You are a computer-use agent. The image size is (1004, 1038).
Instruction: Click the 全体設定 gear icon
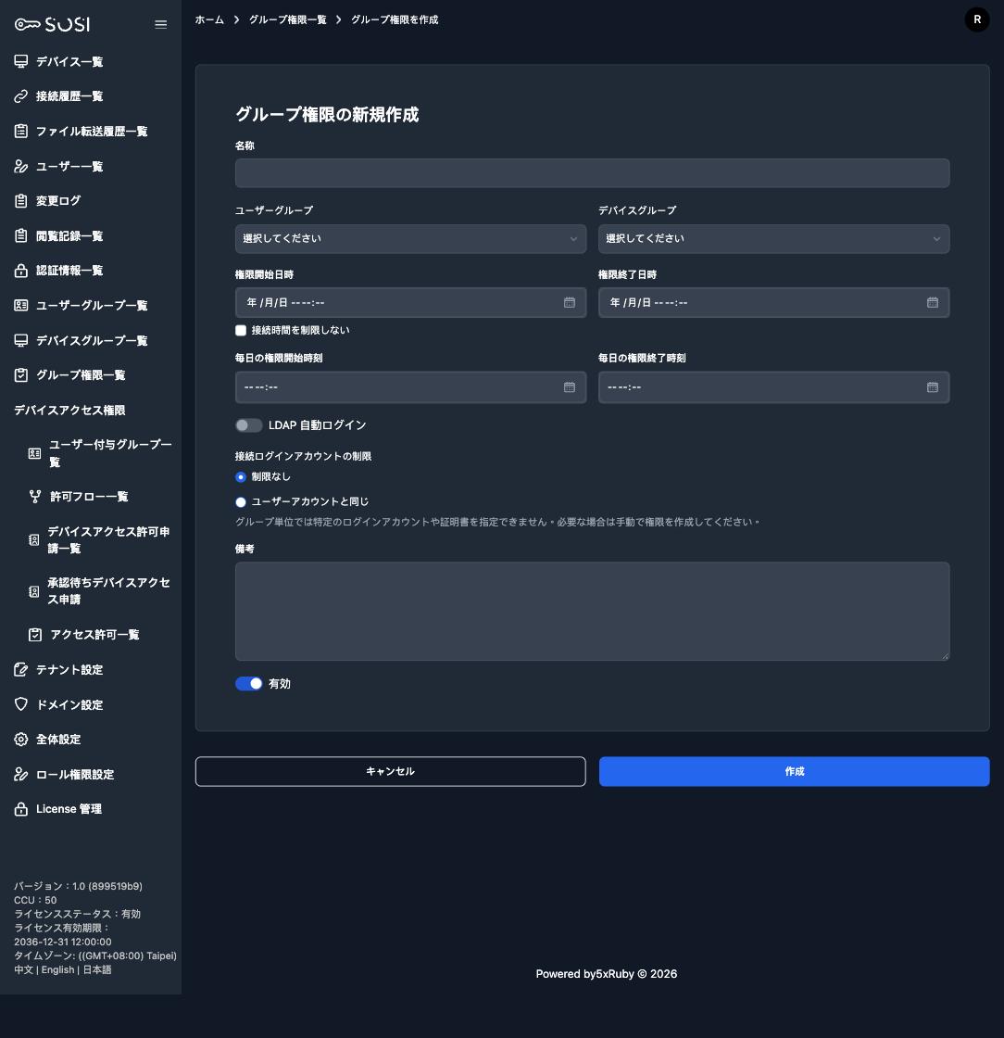[21, 740]
